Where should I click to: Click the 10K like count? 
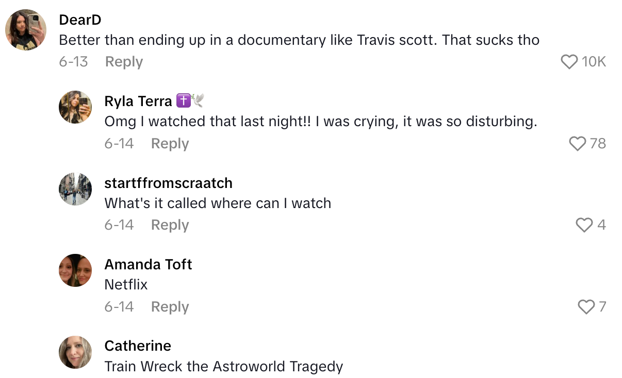594,62
